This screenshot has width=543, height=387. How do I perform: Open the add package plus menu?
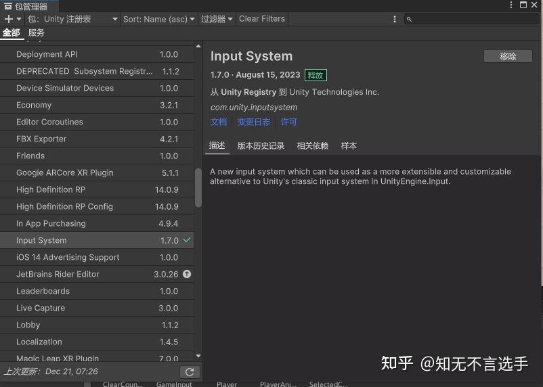pyautogui.click(x=9, y=19)
